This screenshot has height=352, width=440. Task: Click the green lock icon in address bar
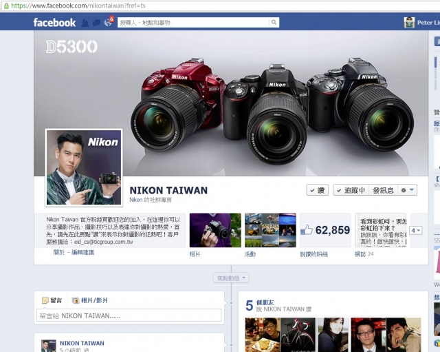[6, 6]
